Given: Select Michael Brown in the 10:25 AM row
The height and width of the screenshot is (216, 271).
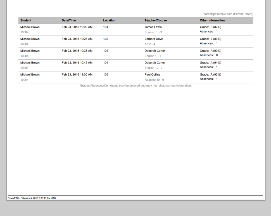Looking at the screenshot, I should pos(30,39).
